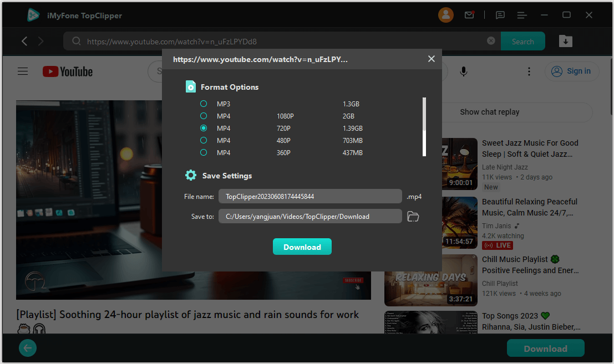Clear the URL field with the X icon
The image size is (614, 364).
click(491, 41)
